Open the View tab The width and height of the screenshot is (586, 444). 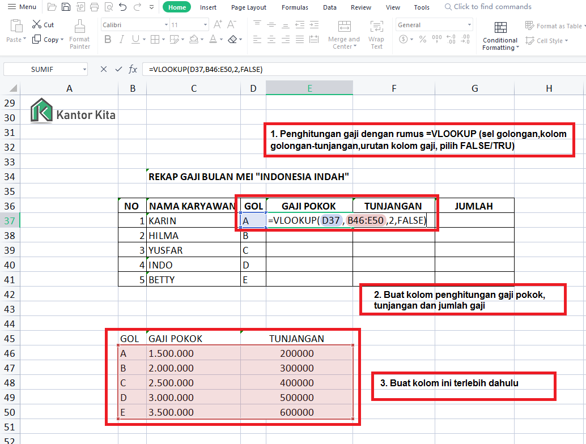pos(393,7)
